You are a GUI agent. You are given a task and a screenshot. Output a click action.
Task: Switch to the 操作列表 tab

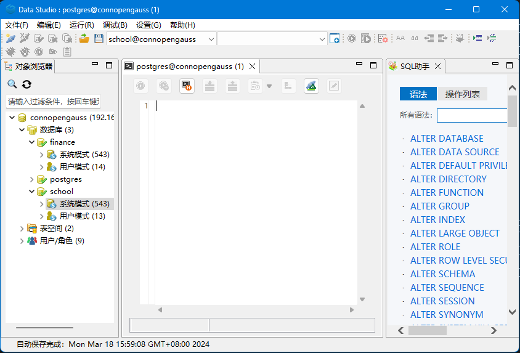point(462,94)
